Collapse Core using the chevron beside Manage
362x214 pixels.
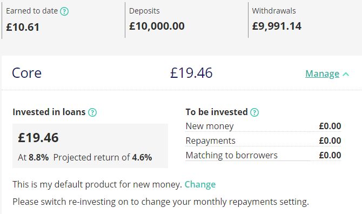tap(346, 74)
